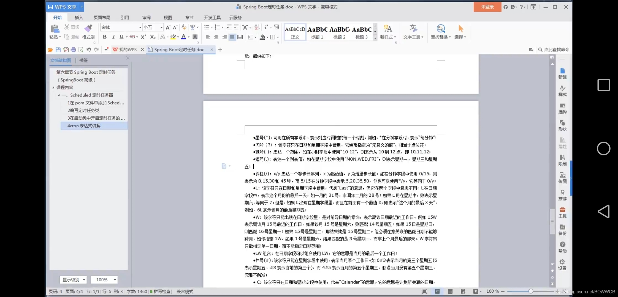Open 限制 (Restrict) in right sidebar
The height and width of the screenshot is (297, 618).
(562, 160)
